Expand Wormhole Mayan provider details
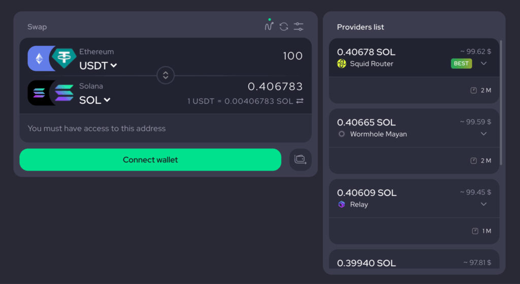Image resolution: width=520 pixels, height=284 pixels. click(483, 134)
